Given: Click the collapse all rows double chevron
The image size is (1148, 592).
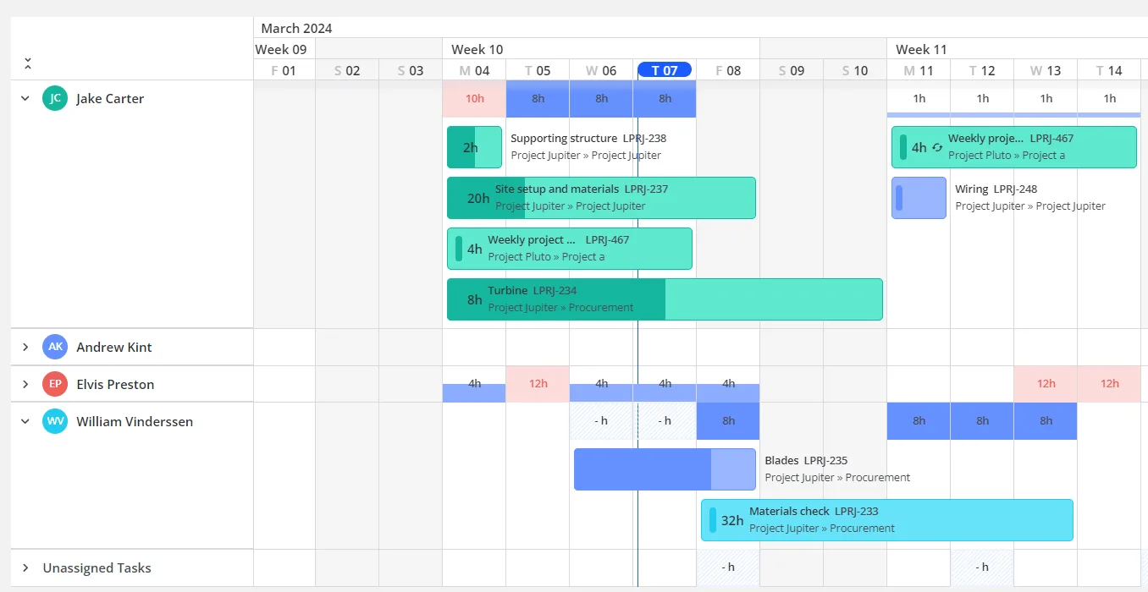Looking at the screenshot, I should click(x=28, y=63).
